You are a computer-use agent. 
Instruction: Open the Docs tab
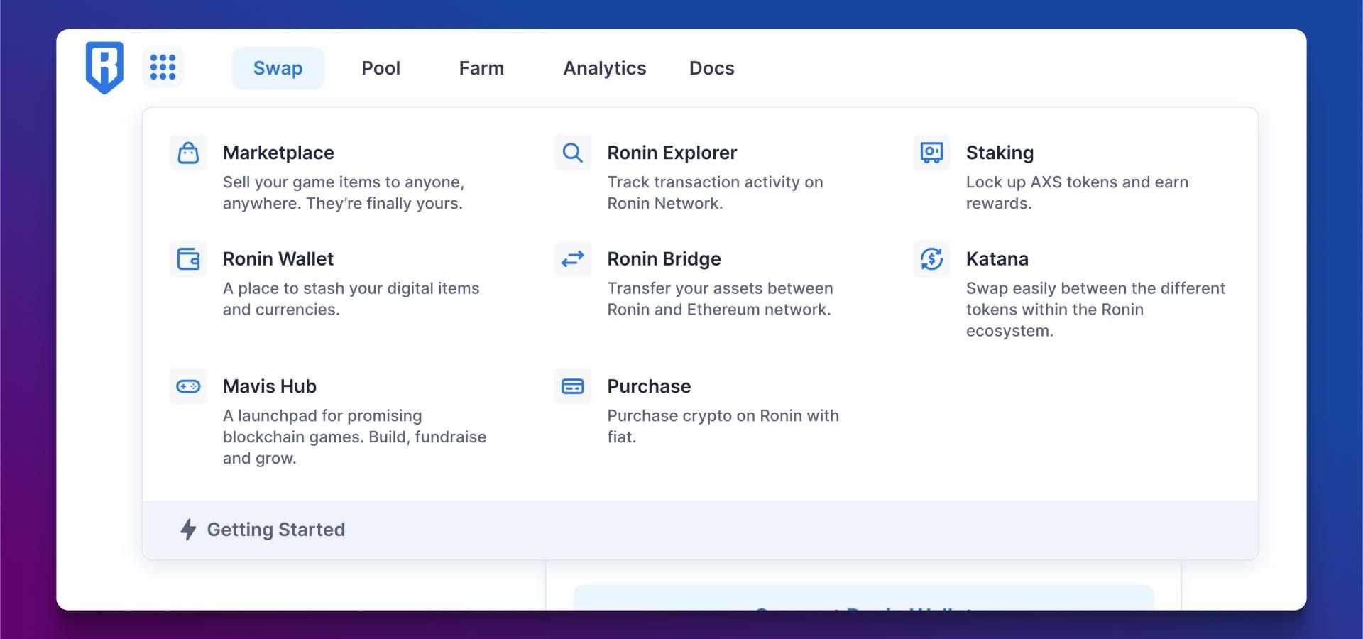tap(712, 68)
